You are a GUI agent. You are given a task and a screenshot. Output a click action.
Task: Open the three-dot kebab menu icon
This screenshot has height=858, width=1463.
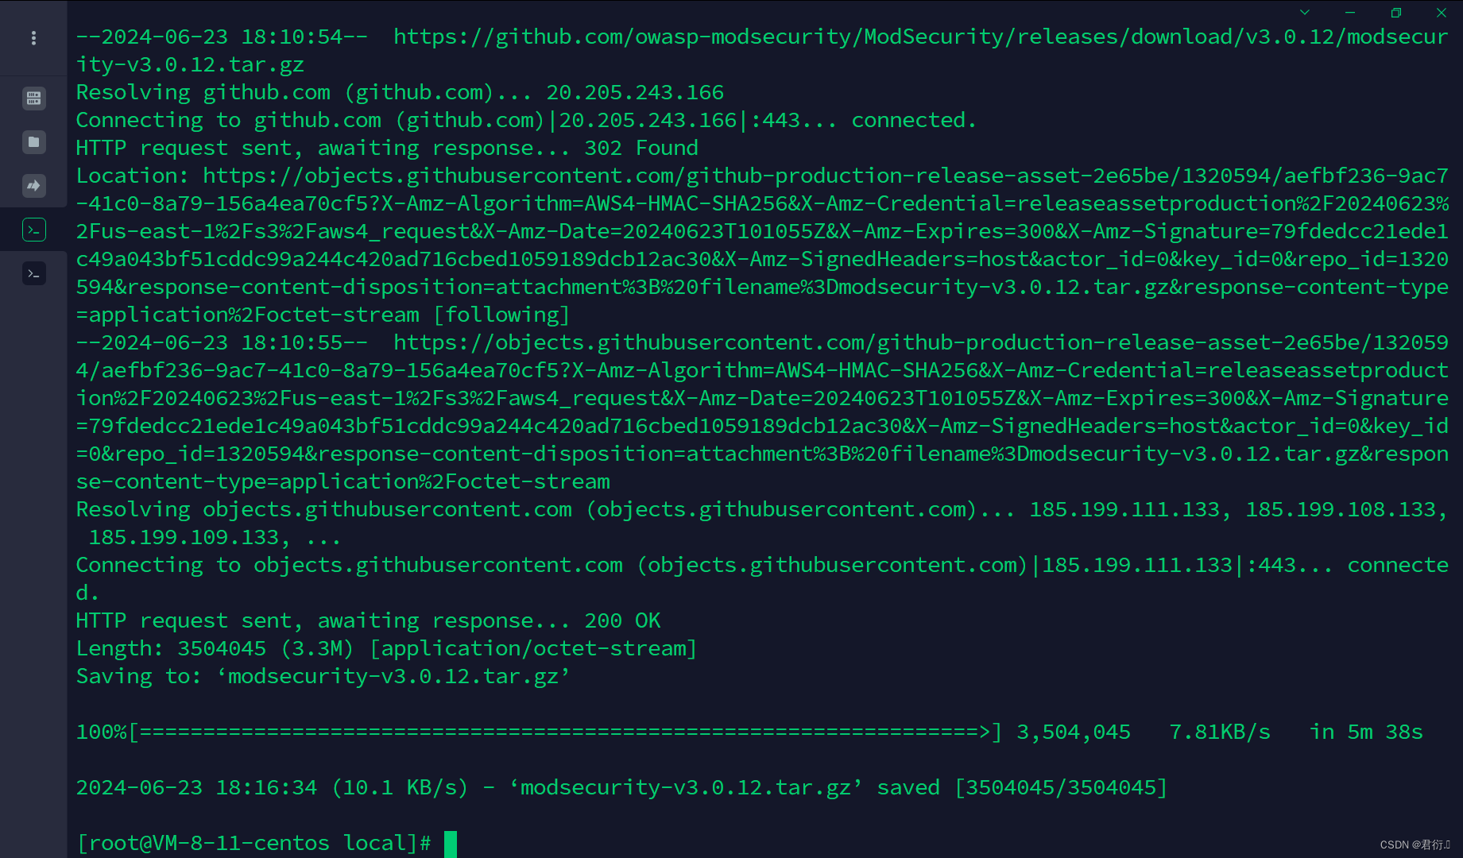point(33,37)
